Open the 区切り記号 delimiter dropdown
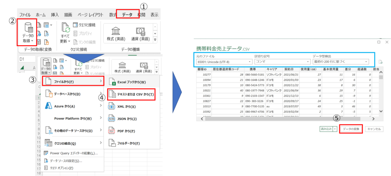This screenshot has height=176, width=391. pyautogui.click(x=281, y=61)
